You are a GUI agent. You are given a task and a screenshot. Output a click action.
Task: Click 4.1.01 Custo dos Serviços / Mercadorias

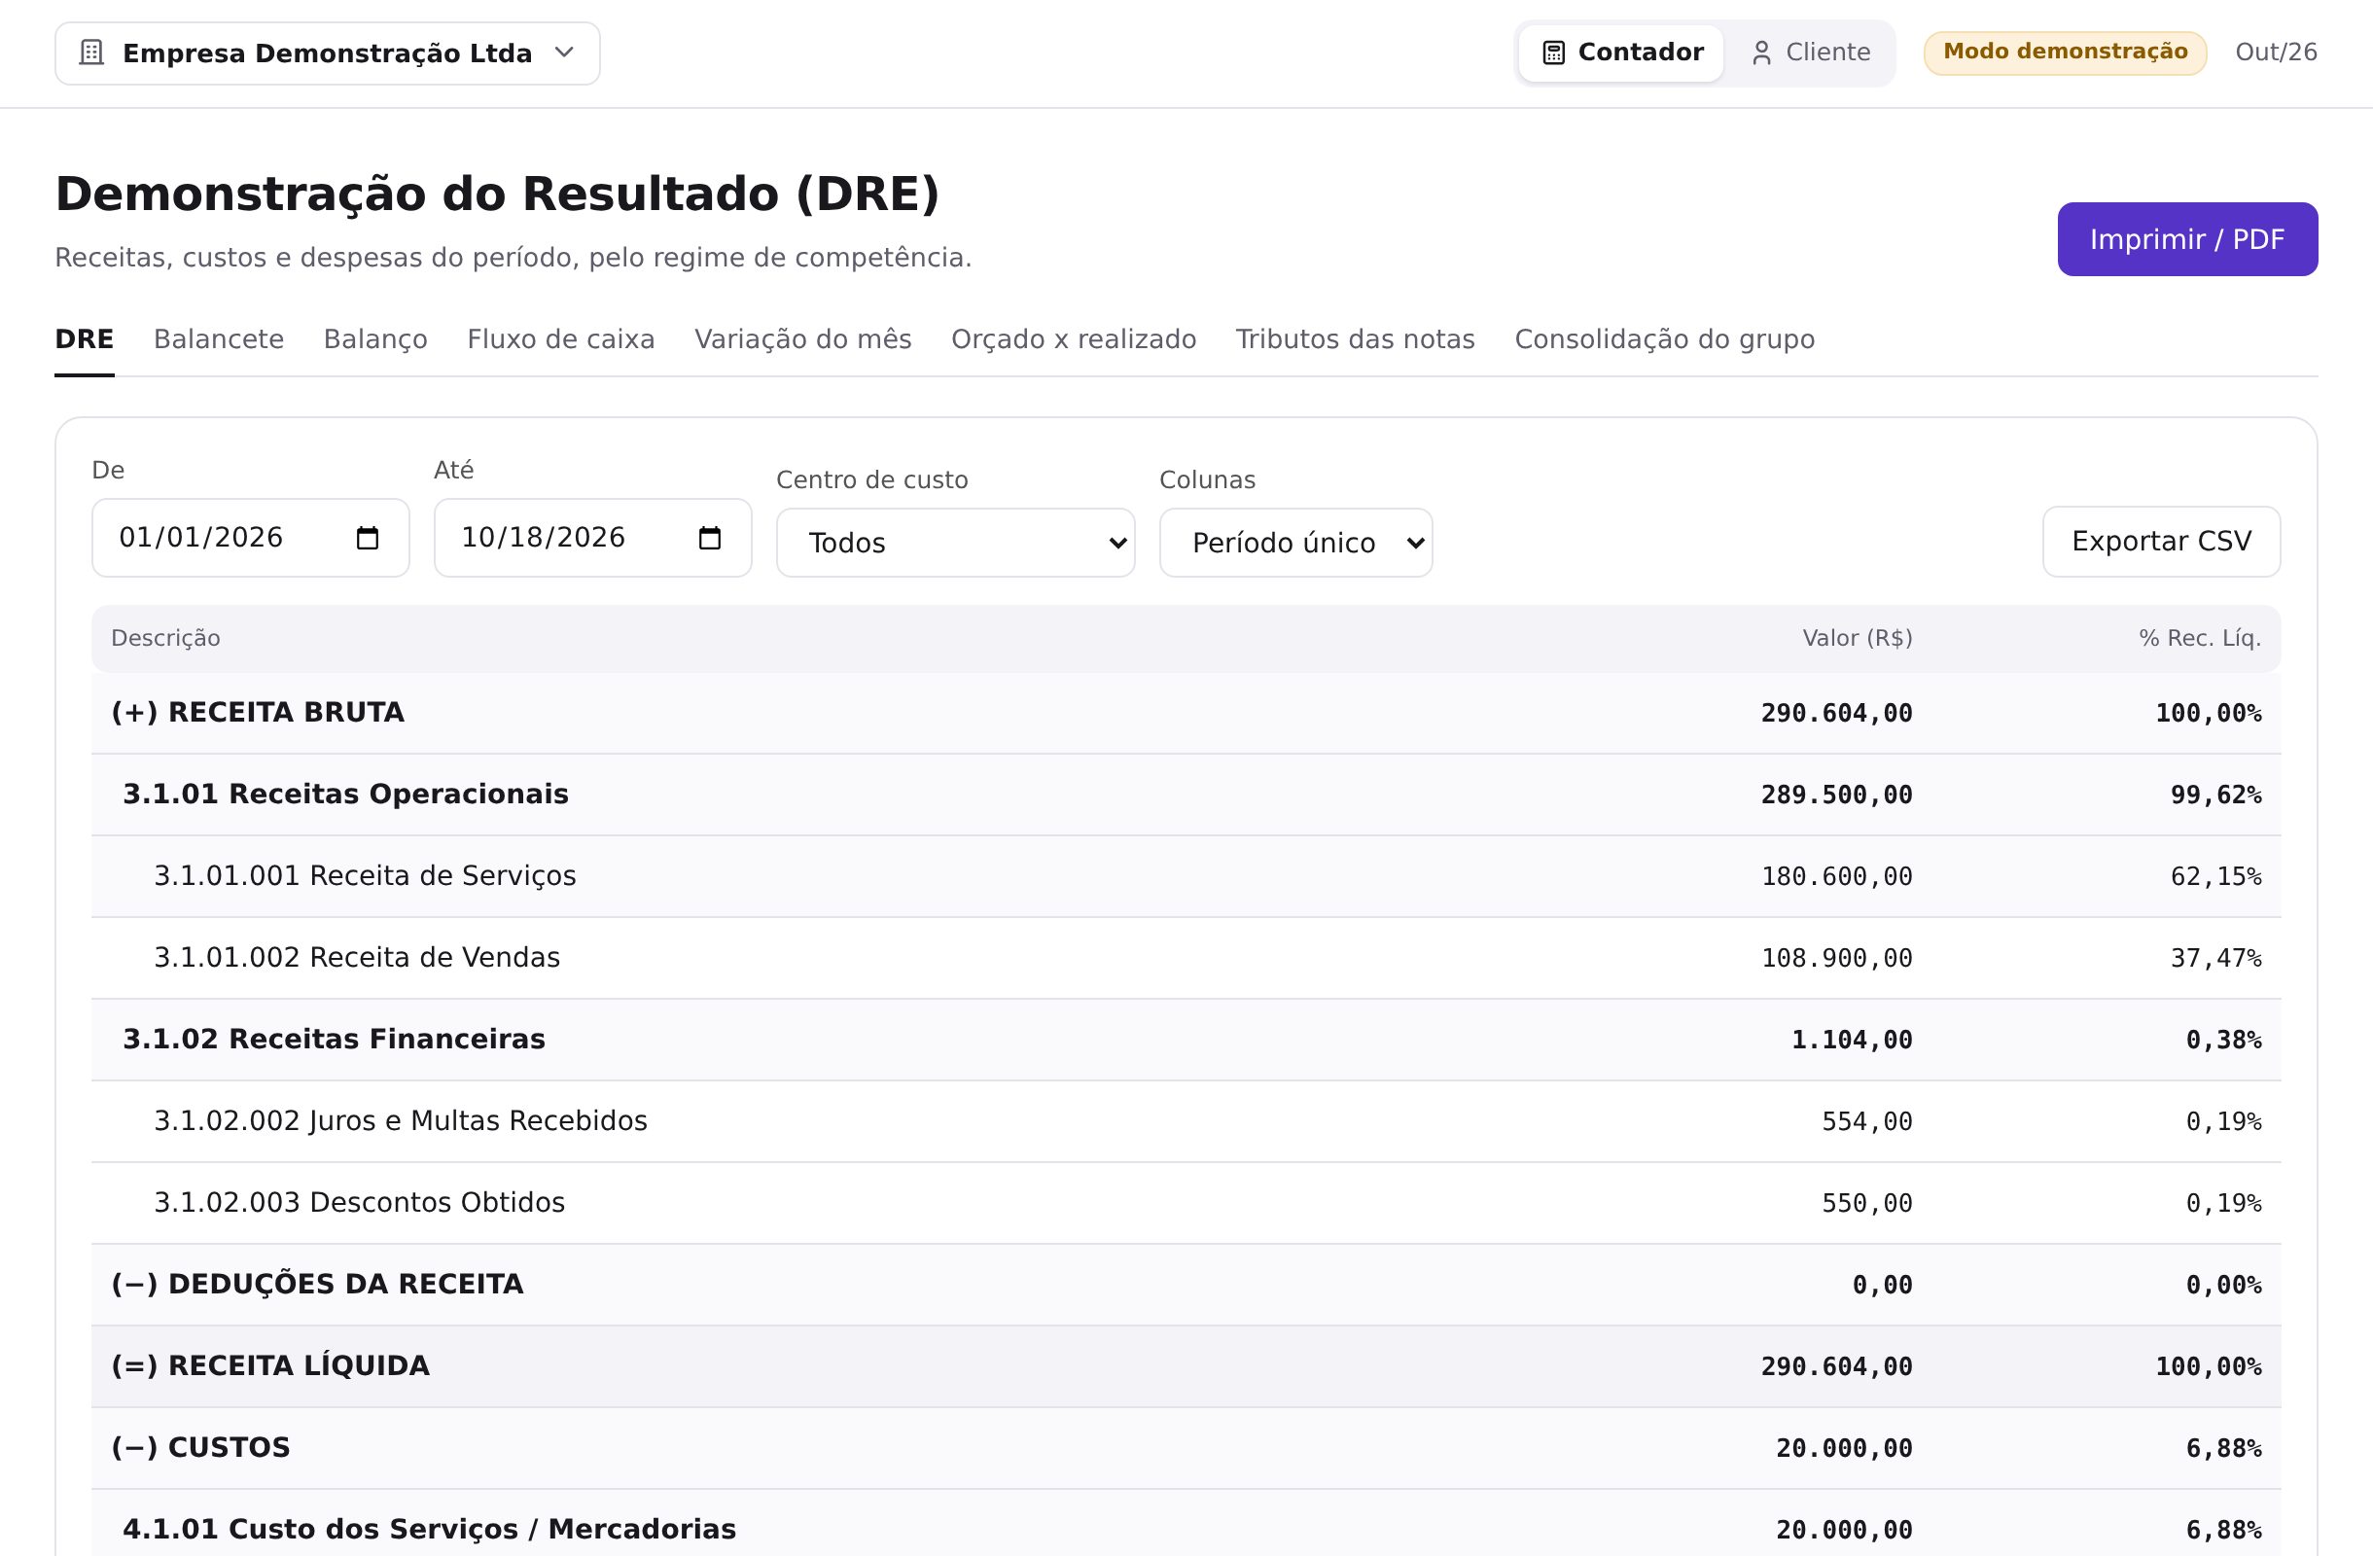point(1186,1524)
